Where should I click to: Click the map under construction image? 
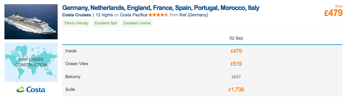pos(31,62)
